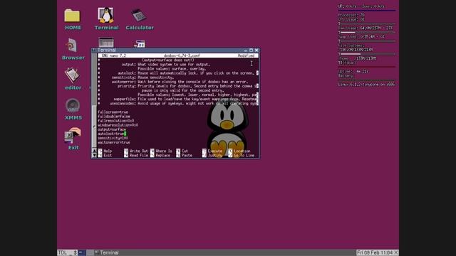The height and width of the screenshot is (256, 456).
Task: Click the nano Go To Line shortcut
Action: point(241,155)
